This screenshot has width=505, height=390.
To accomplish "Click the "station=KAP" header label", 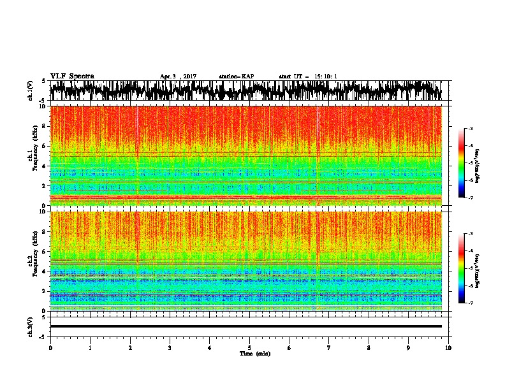I will coord(237,76).
